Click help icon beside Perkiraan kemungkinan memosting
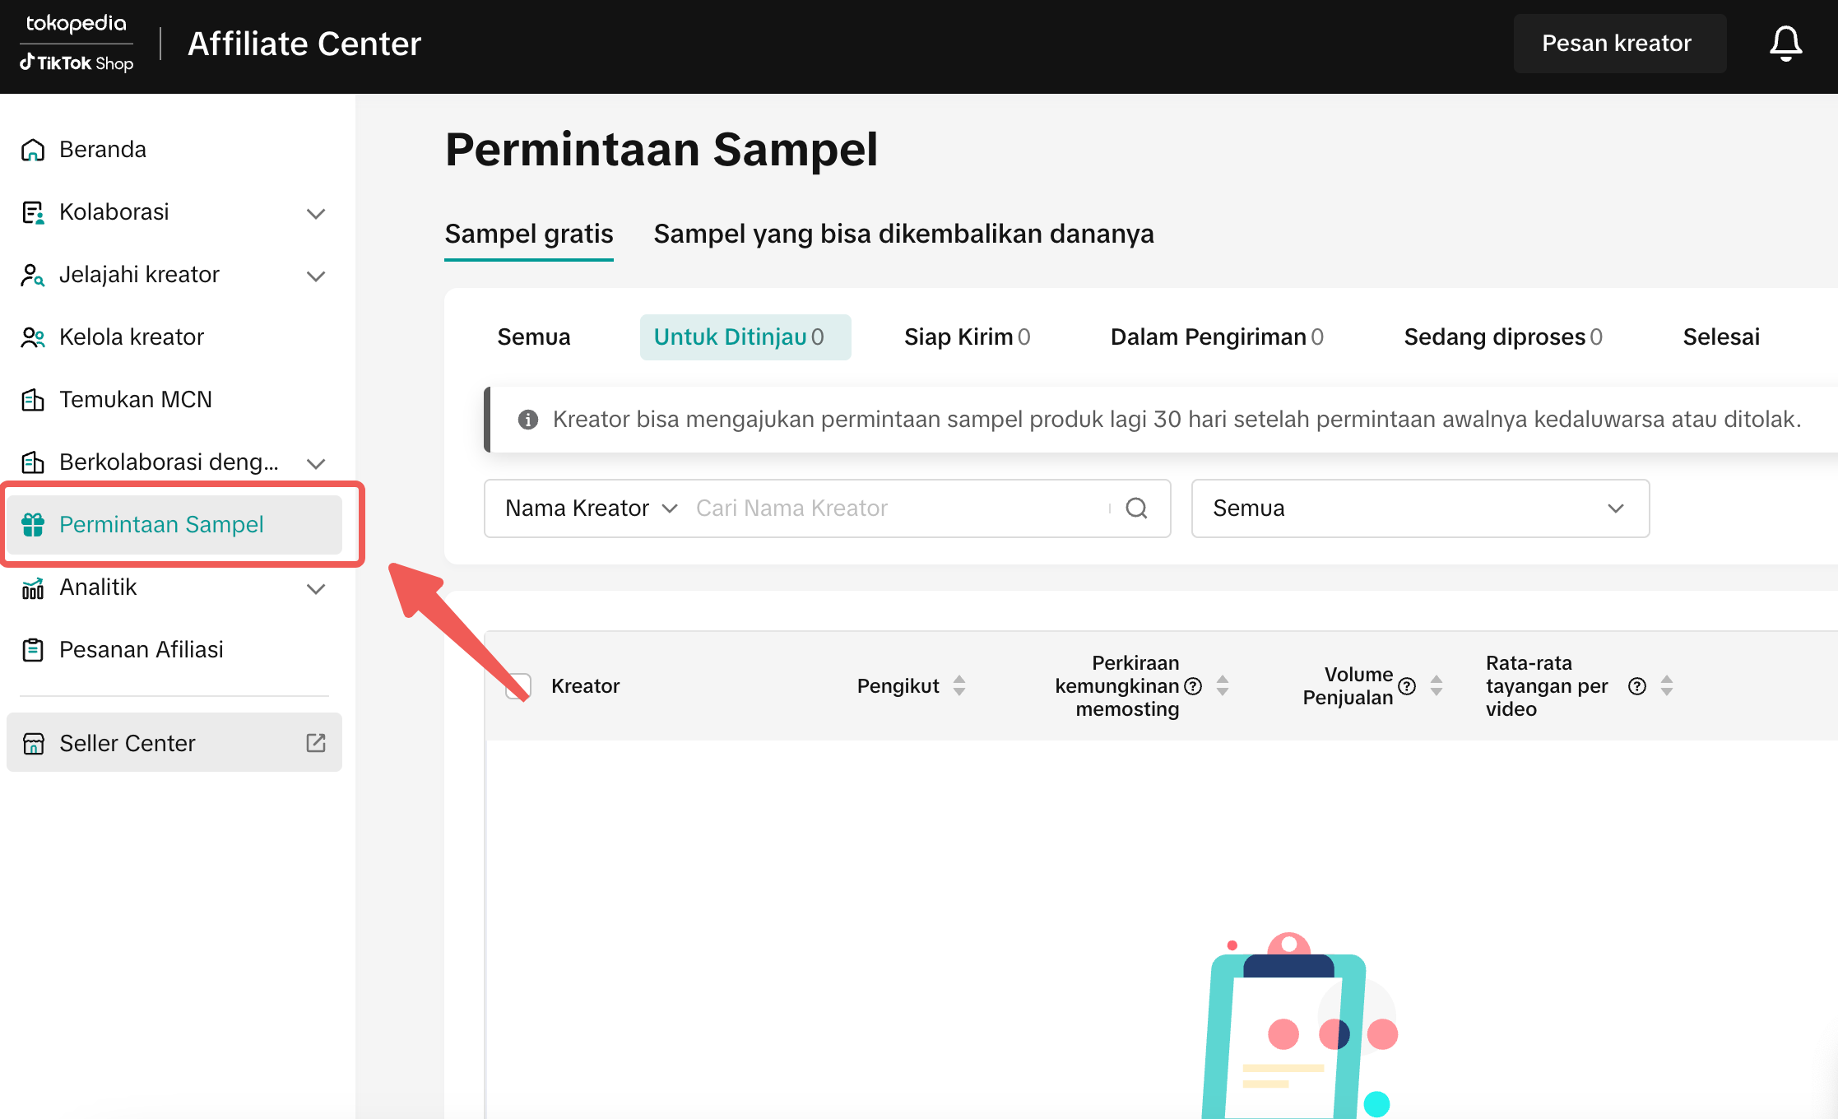 [1193, 686]
